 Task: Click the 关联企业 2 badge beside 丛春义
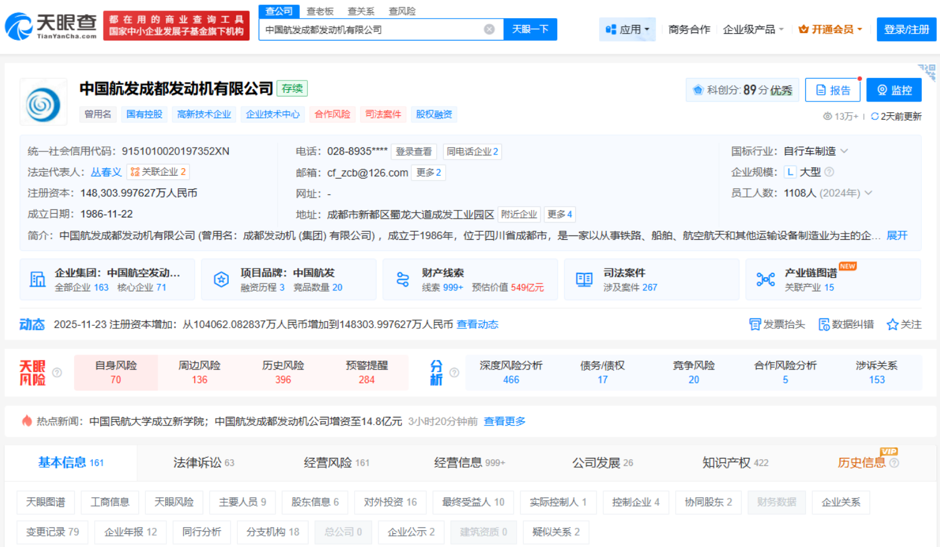157,172
